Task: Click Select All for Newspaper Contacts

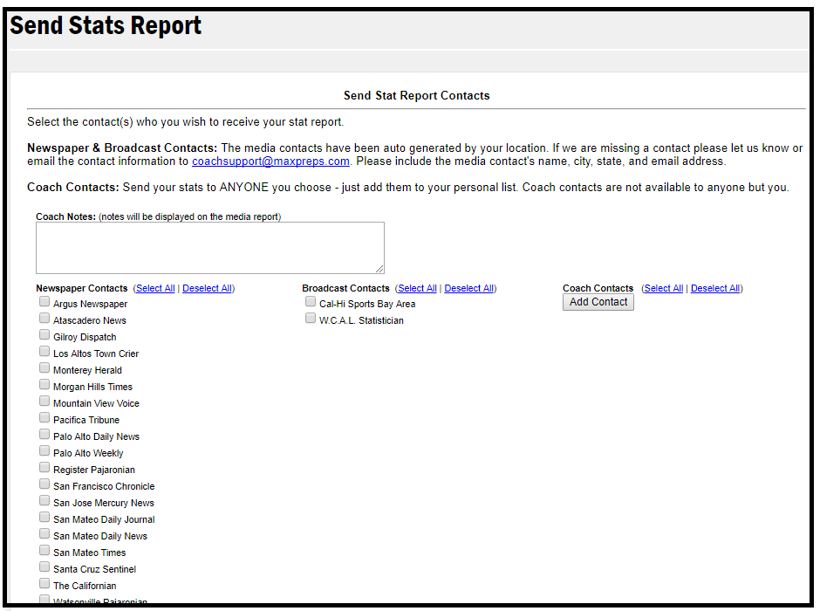Action: pyautogui.click(x=155, y=288)
